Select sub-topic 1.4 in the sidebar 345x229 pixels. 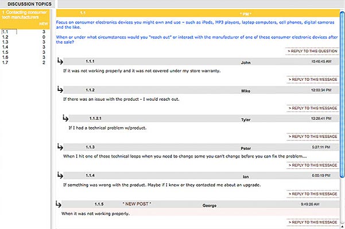(5, 47)
